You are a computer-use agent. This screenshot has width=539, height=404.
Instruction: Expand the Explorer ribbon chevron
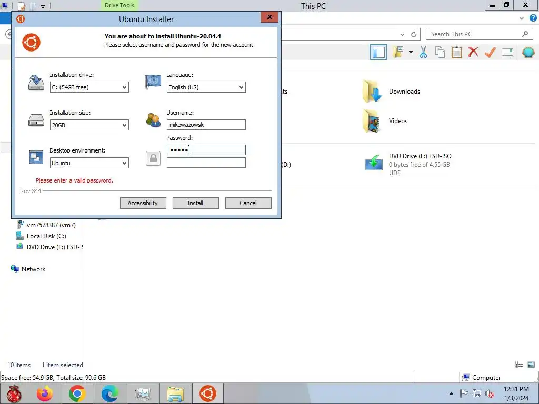[x=522, y=18]
